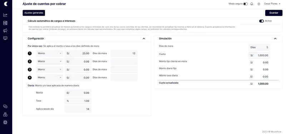Click the Monto diario fijo label
Viewport: 286px width, 134px height.
coord(168,68)
